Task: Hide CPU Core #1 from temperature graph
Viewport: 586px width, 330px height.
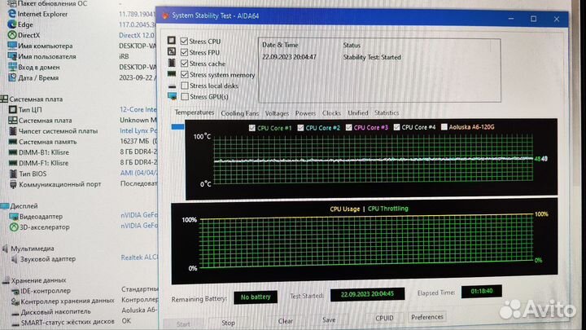Action: [251, 128]
